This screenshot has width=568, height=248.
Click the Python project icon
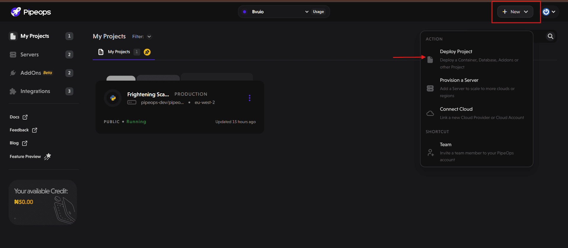click(x=113, y=98)
